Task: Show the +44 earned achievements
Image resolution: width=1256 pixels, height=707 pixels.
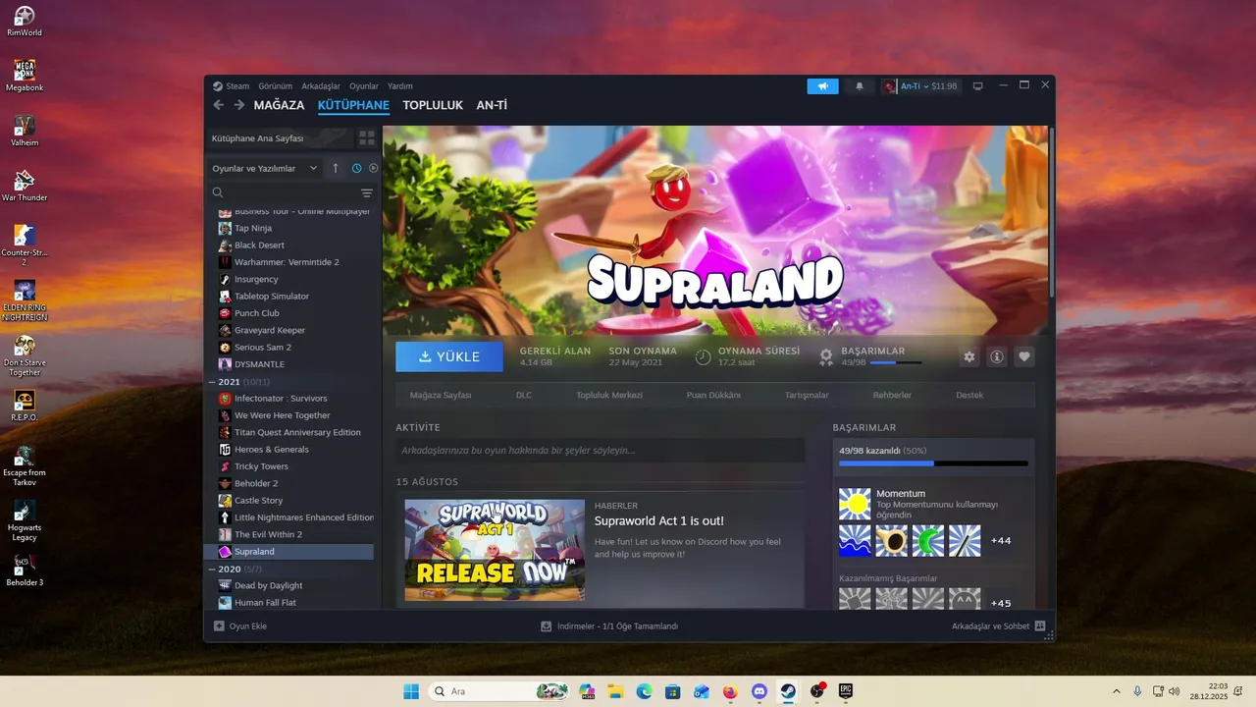Action: (x=1001, y=541)
